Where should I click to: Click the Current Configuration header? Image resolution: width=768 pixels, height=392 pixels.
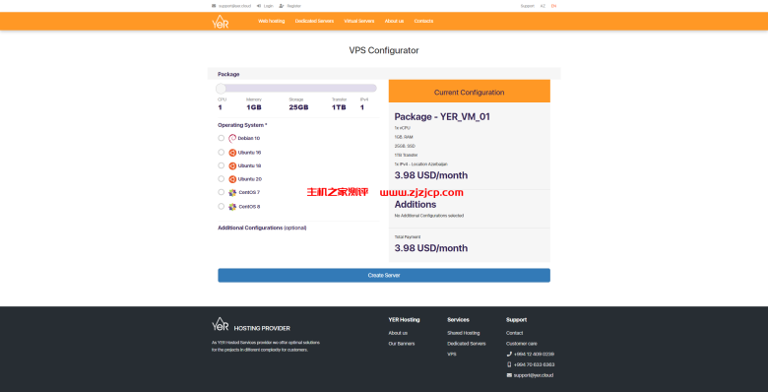pos(470,92)
